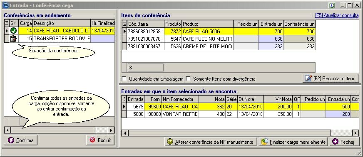Sort by Descrição column header
363x157 pixels.
[62, 23]
